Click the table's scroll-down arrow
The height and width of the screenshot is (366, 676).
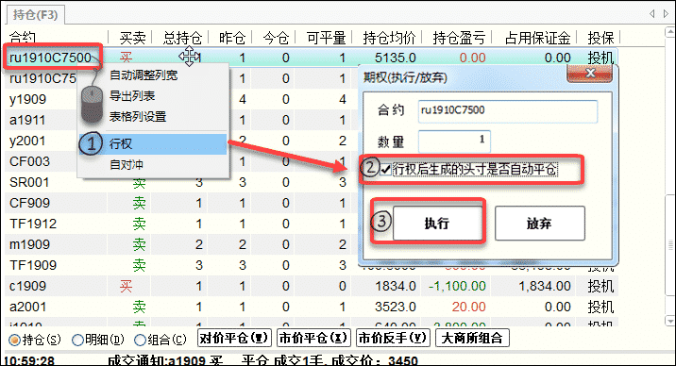click(670, 321)
